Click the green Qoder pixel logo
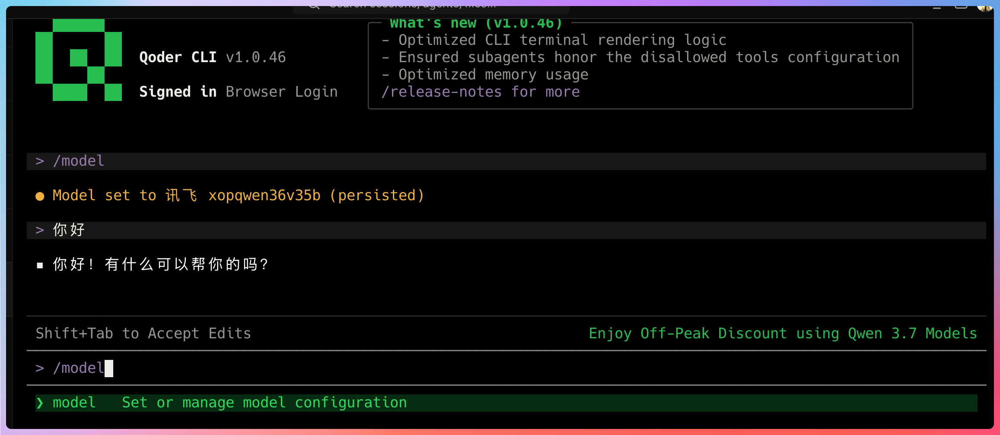This screenshot has width=1000, height=435. click(x=79, y=60)
